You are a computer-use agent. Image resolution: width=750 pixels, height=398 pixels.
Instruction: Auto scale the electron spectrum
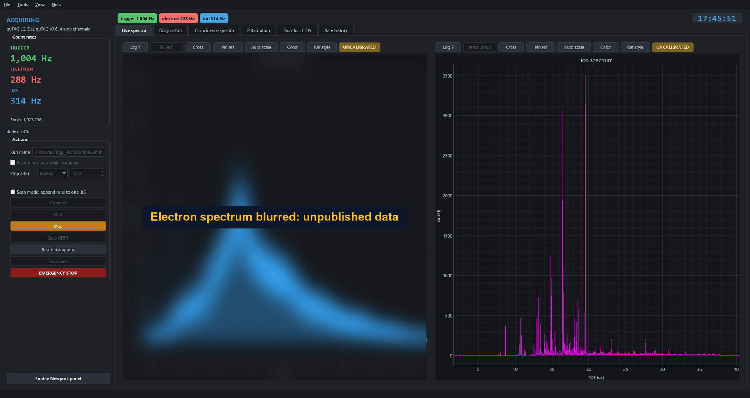(x=261, y=47)
